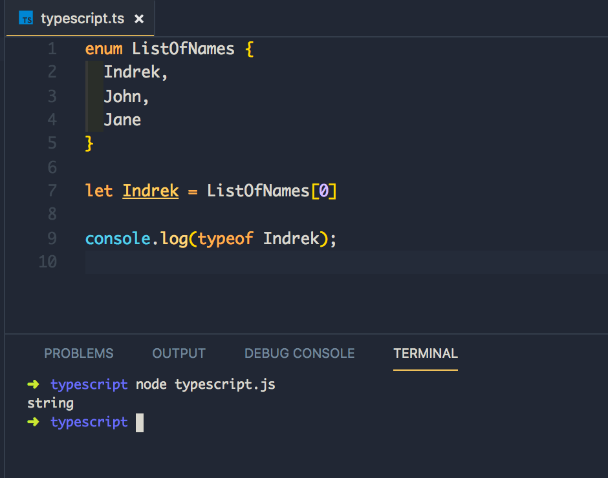Click the opening brace on line 1
Screen dimensions: 608x478
[249, 49]
